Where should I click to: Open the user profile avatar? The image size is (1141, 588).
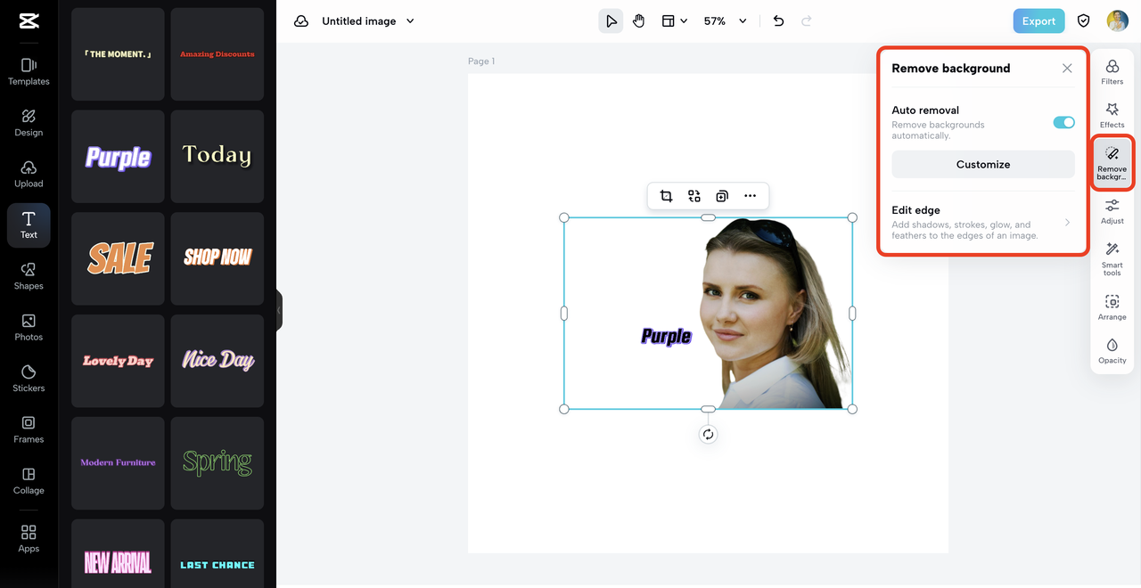pyautogui.click(x=1117, y=21)
